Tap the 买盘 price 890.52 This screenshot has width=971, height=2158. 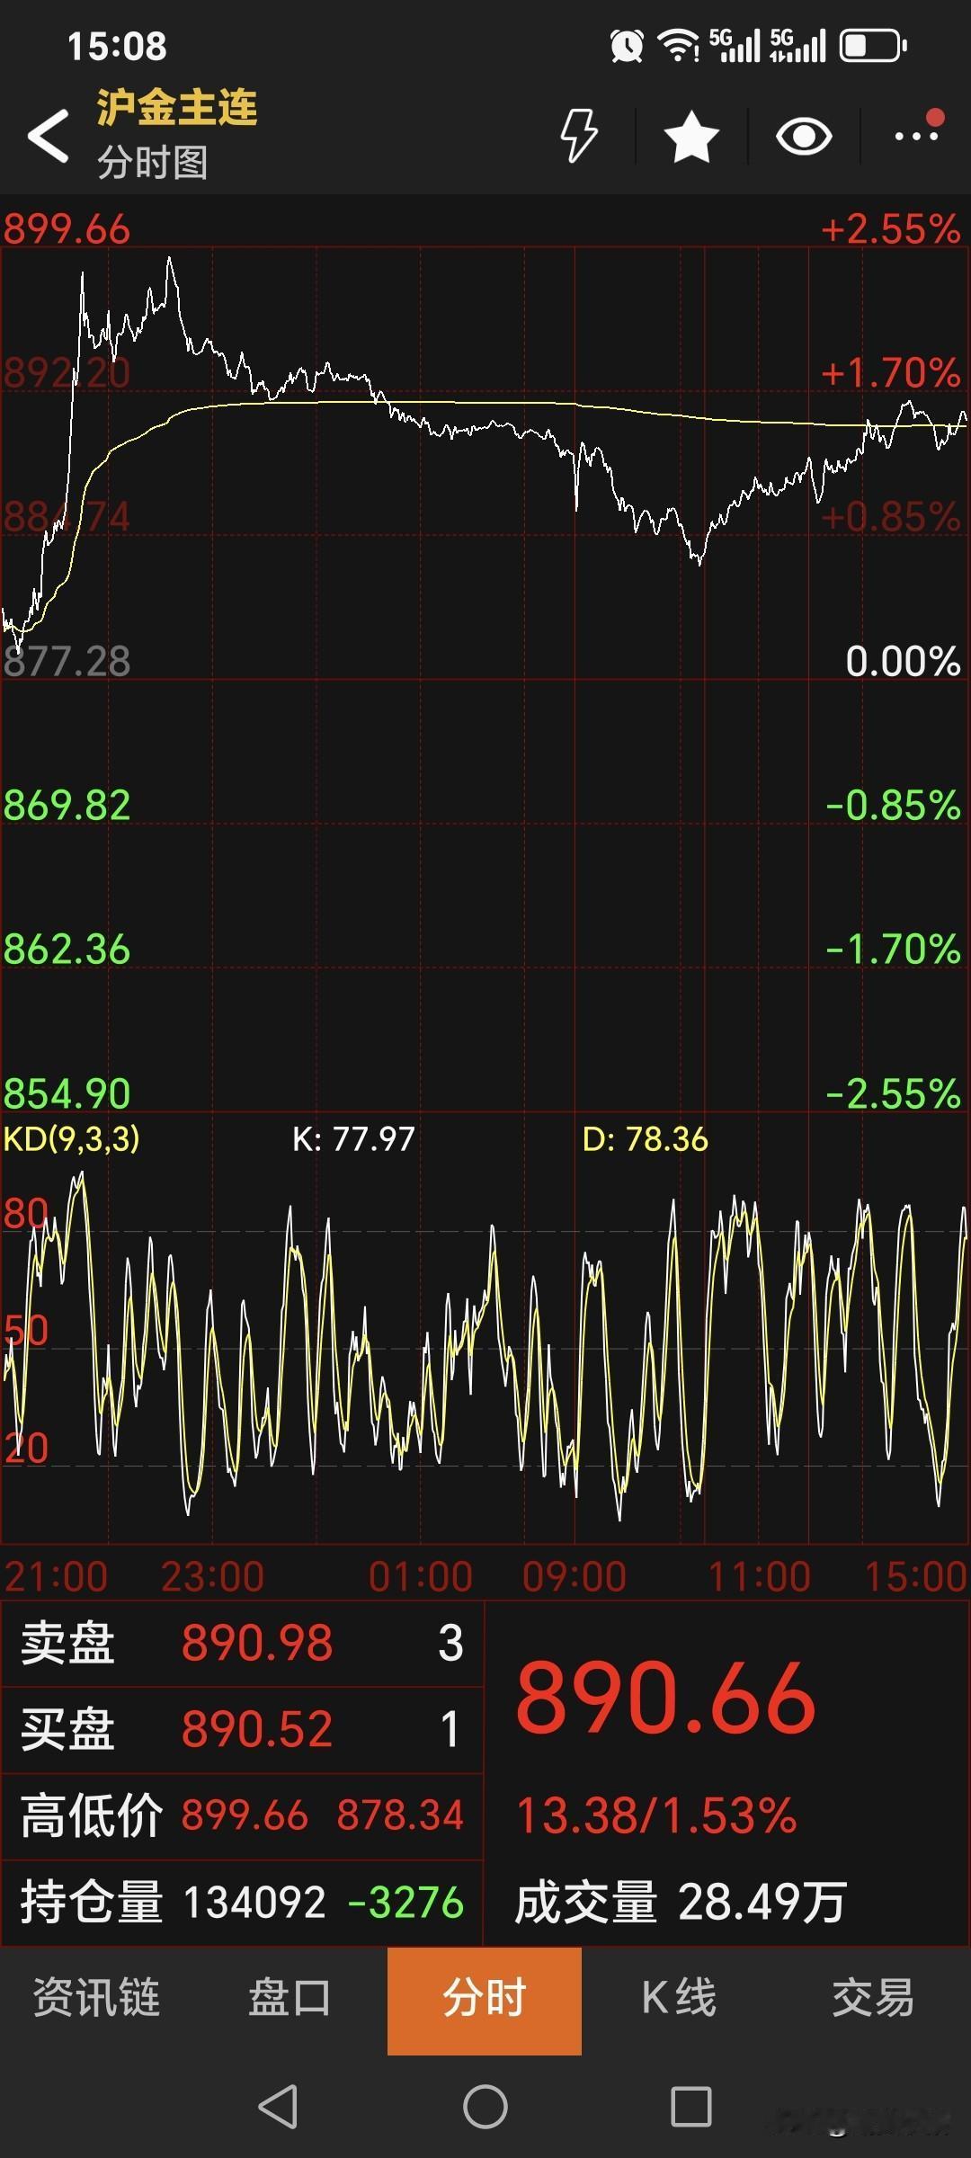click(x=257, y=1729)
